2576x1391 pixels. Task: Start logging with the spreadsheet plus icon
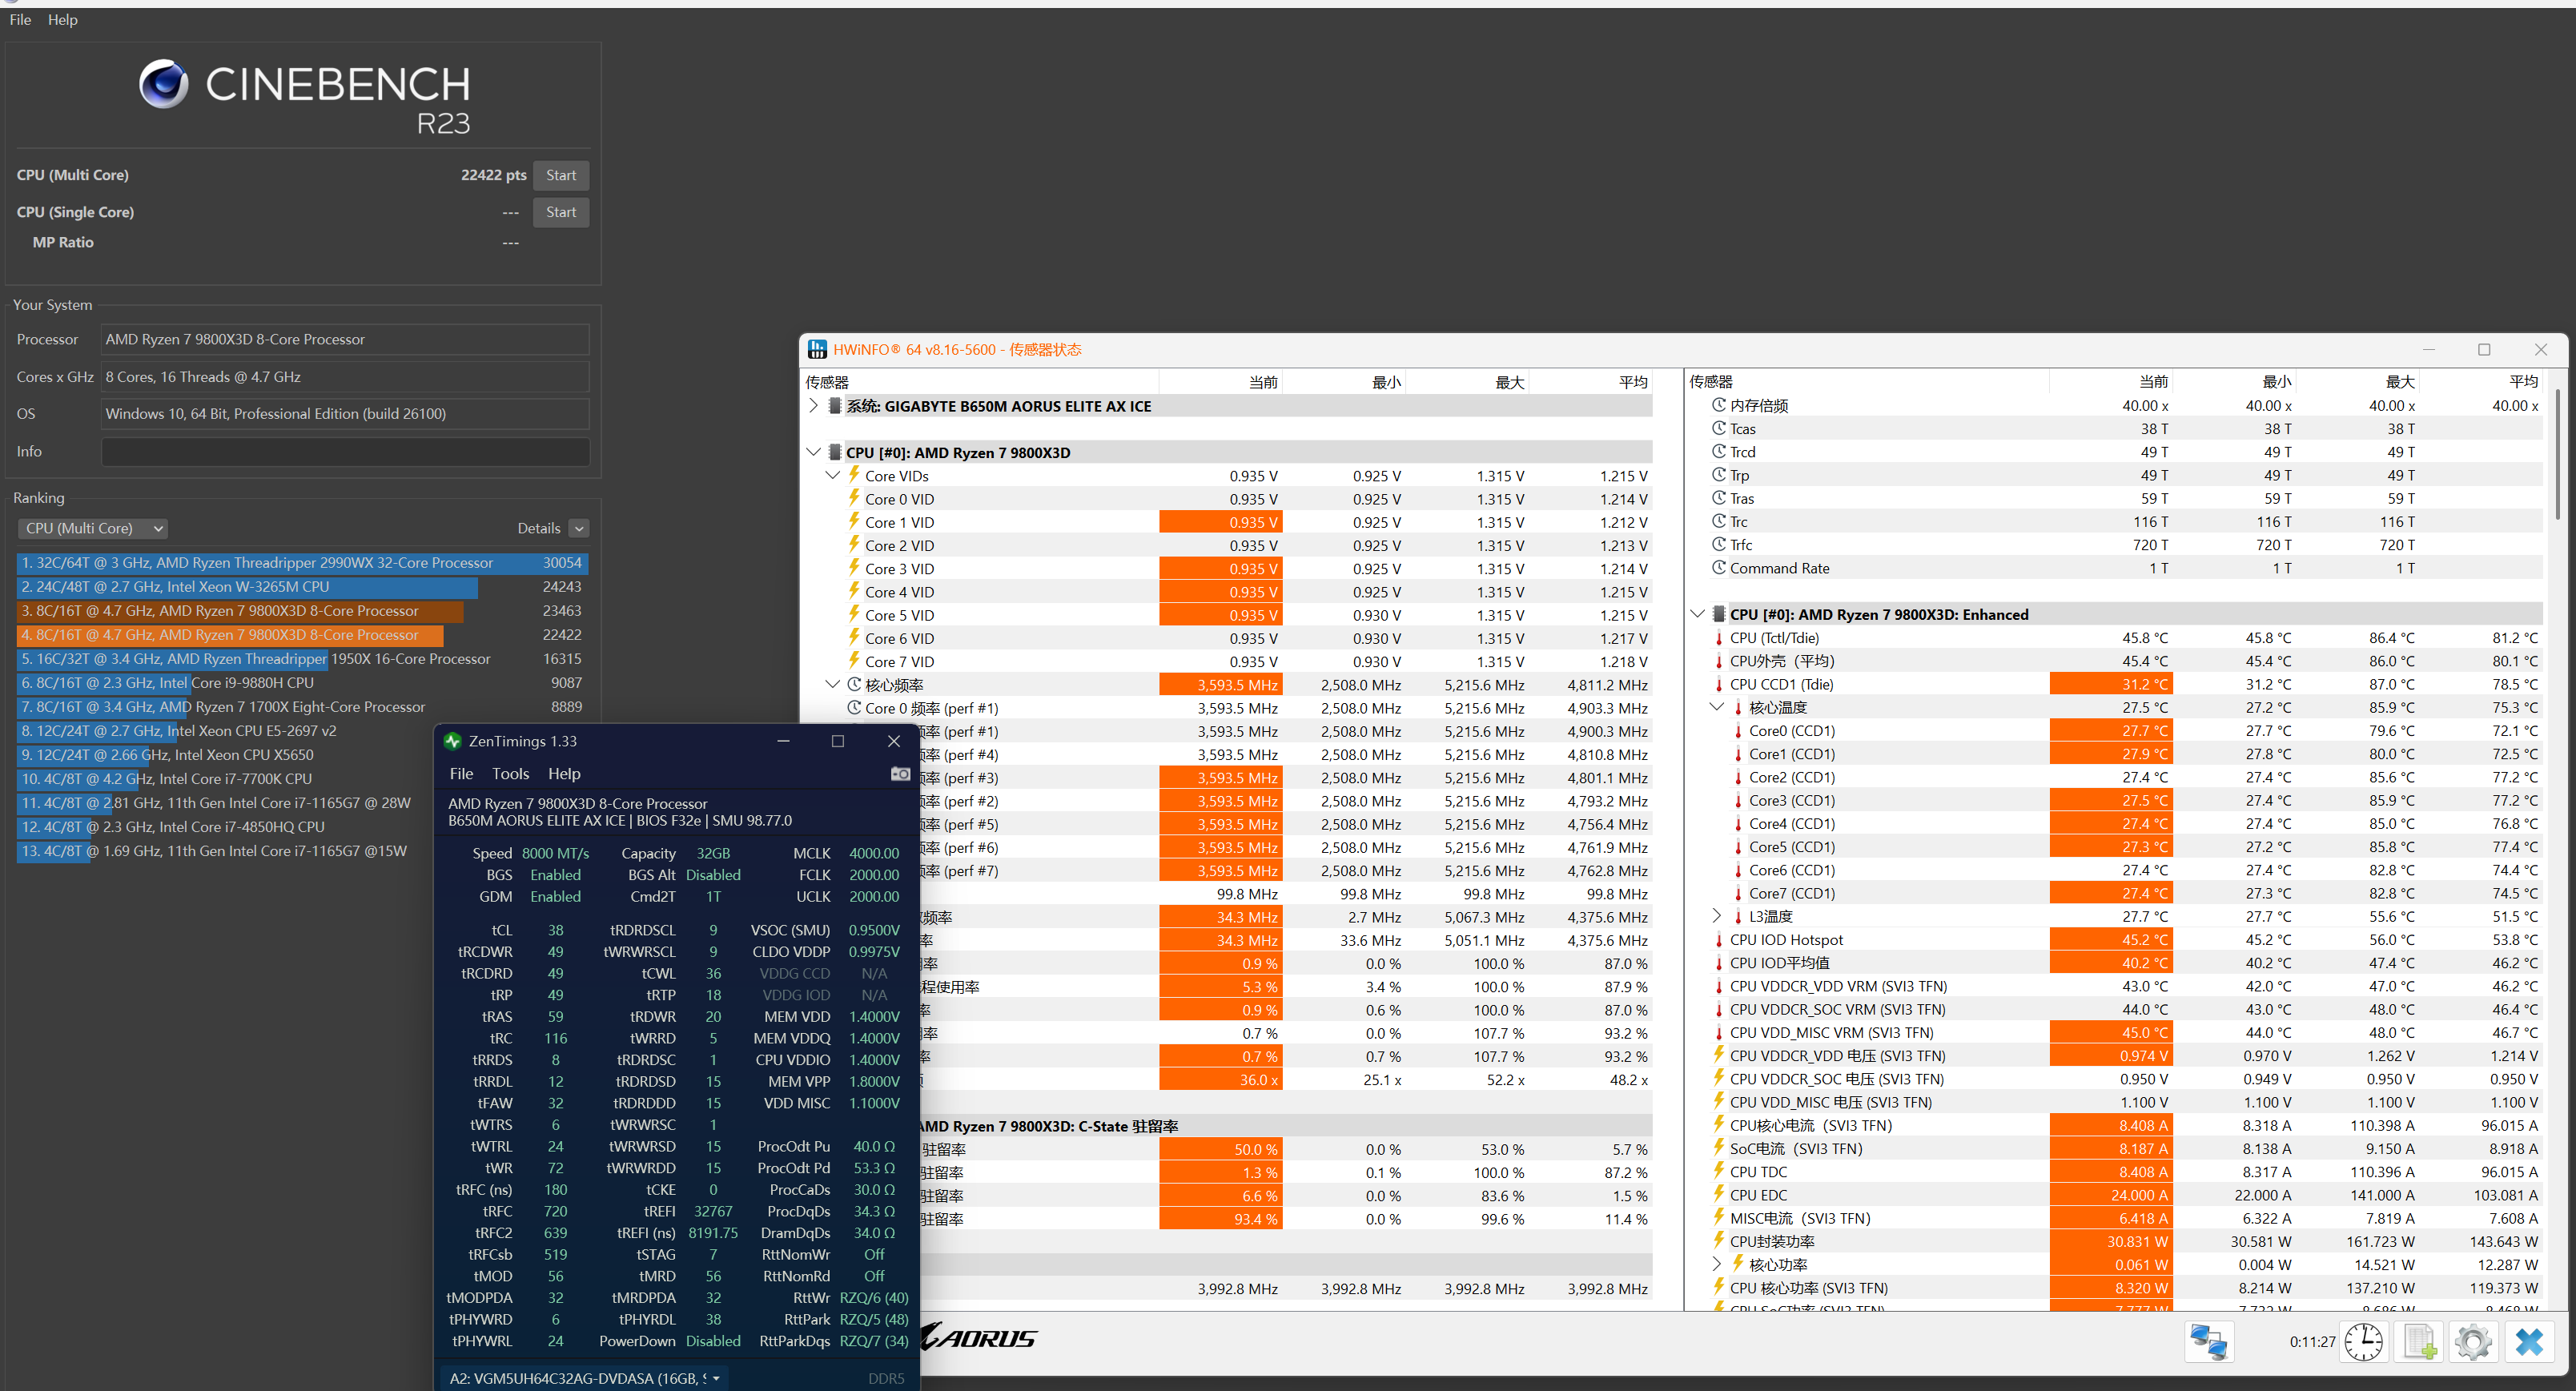pos(2420,1341)
